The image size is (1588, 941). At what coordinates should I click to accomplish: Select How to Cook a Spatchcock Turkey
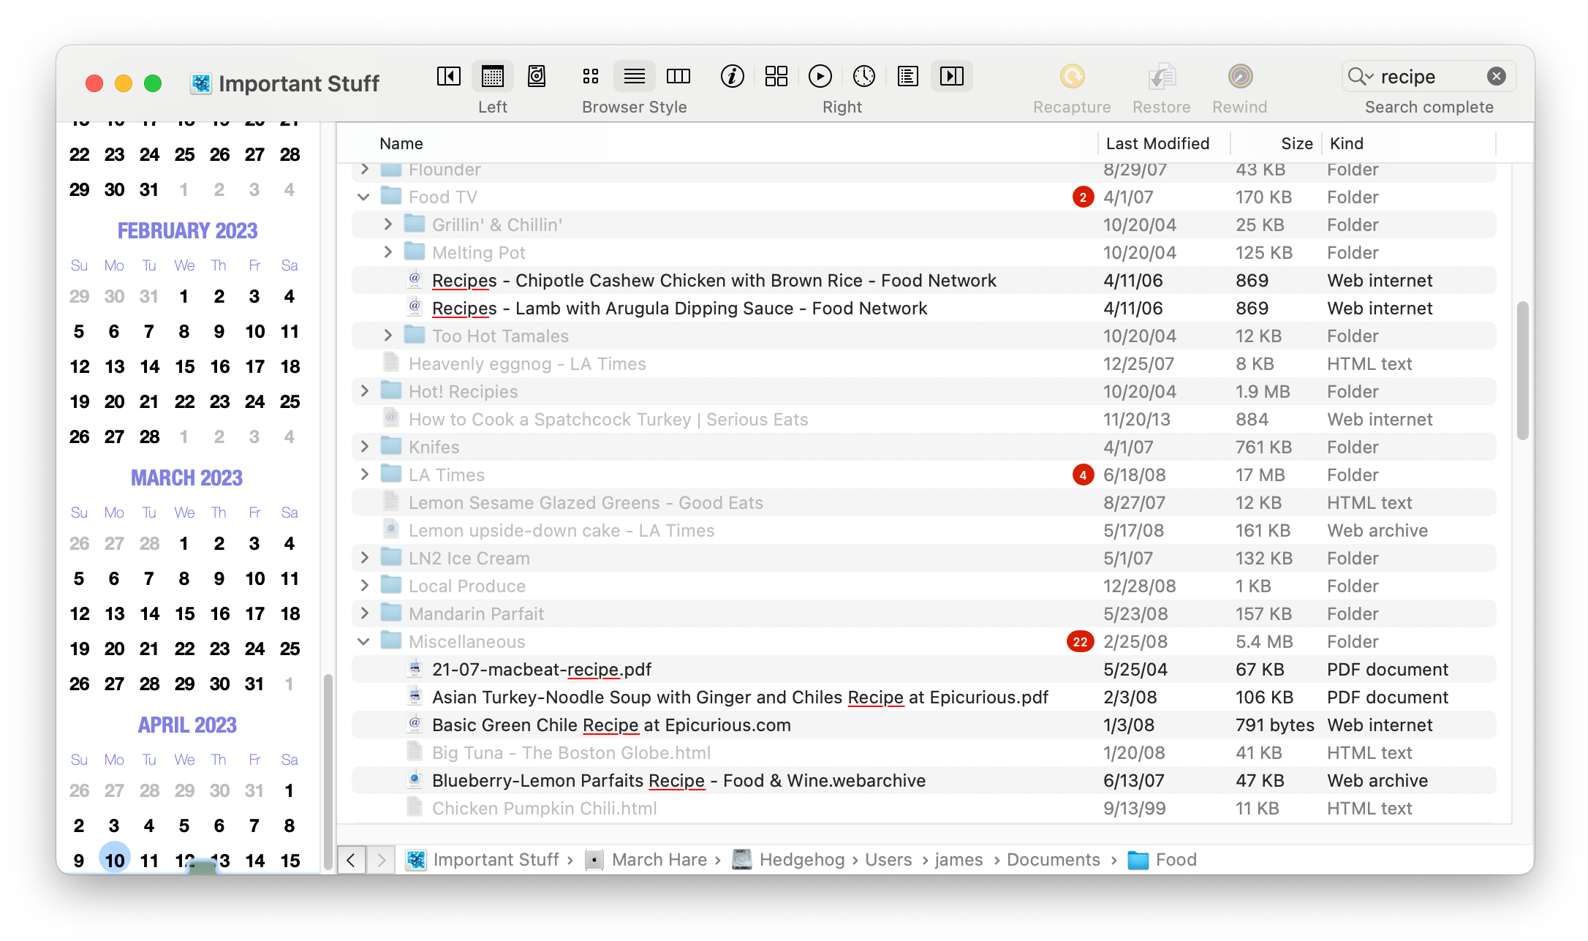924,419
